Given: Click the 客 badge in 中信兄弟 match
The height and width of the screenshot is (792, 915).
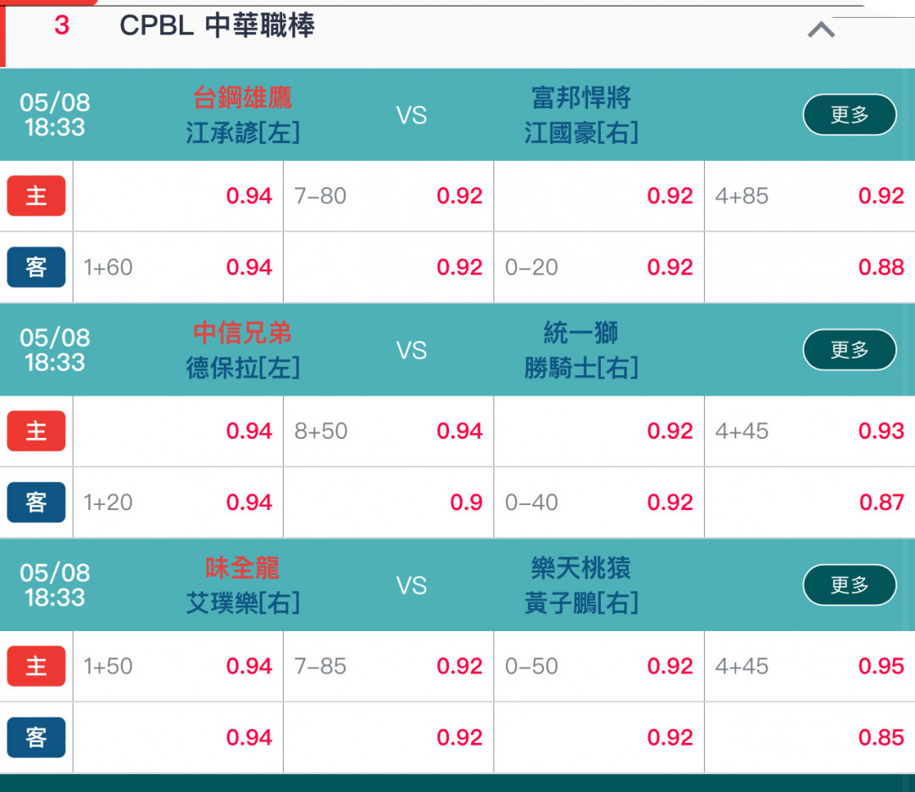Looking at the screenshot, I should pyautogui.click(x=36, y=502).
